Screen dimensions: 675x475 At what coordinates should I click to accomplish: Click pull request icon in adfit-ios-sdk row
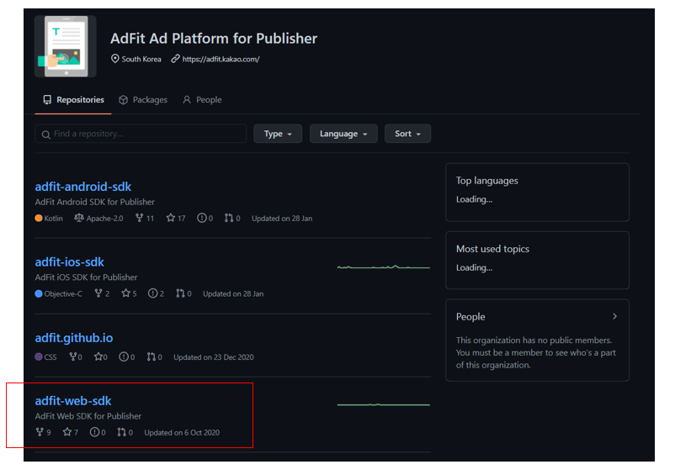pos(180,293)
